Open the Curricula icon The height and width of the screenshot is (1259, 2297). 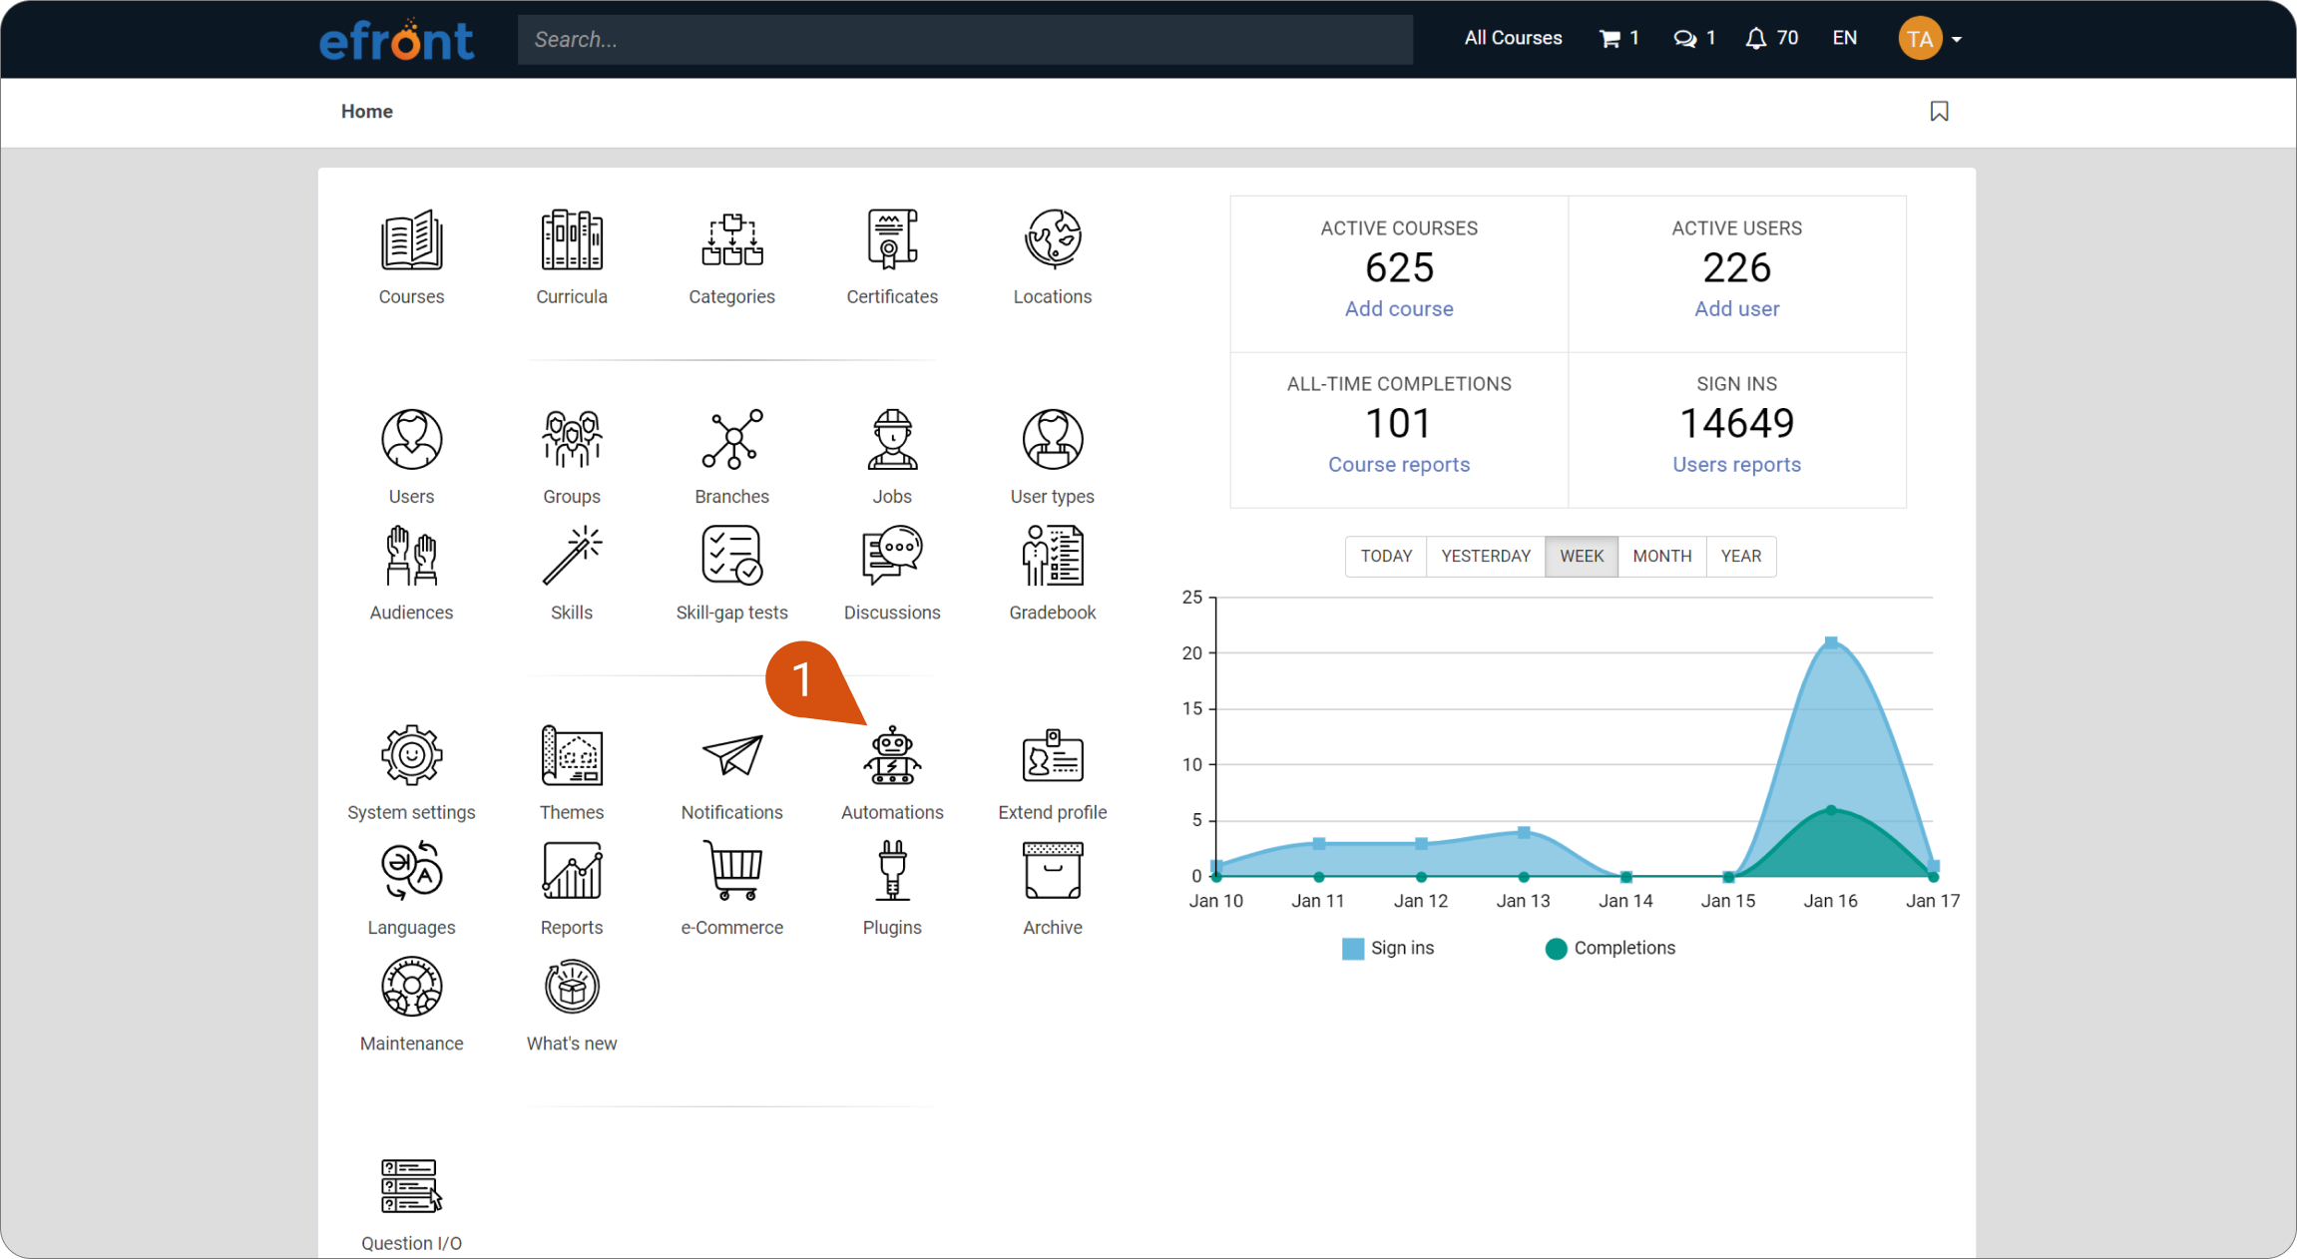pyautogui.click(x=572, y=240)
